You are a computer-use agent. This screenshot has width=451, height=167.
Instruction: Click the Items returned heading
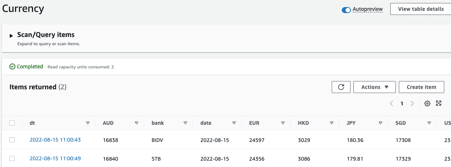[38, 87]
